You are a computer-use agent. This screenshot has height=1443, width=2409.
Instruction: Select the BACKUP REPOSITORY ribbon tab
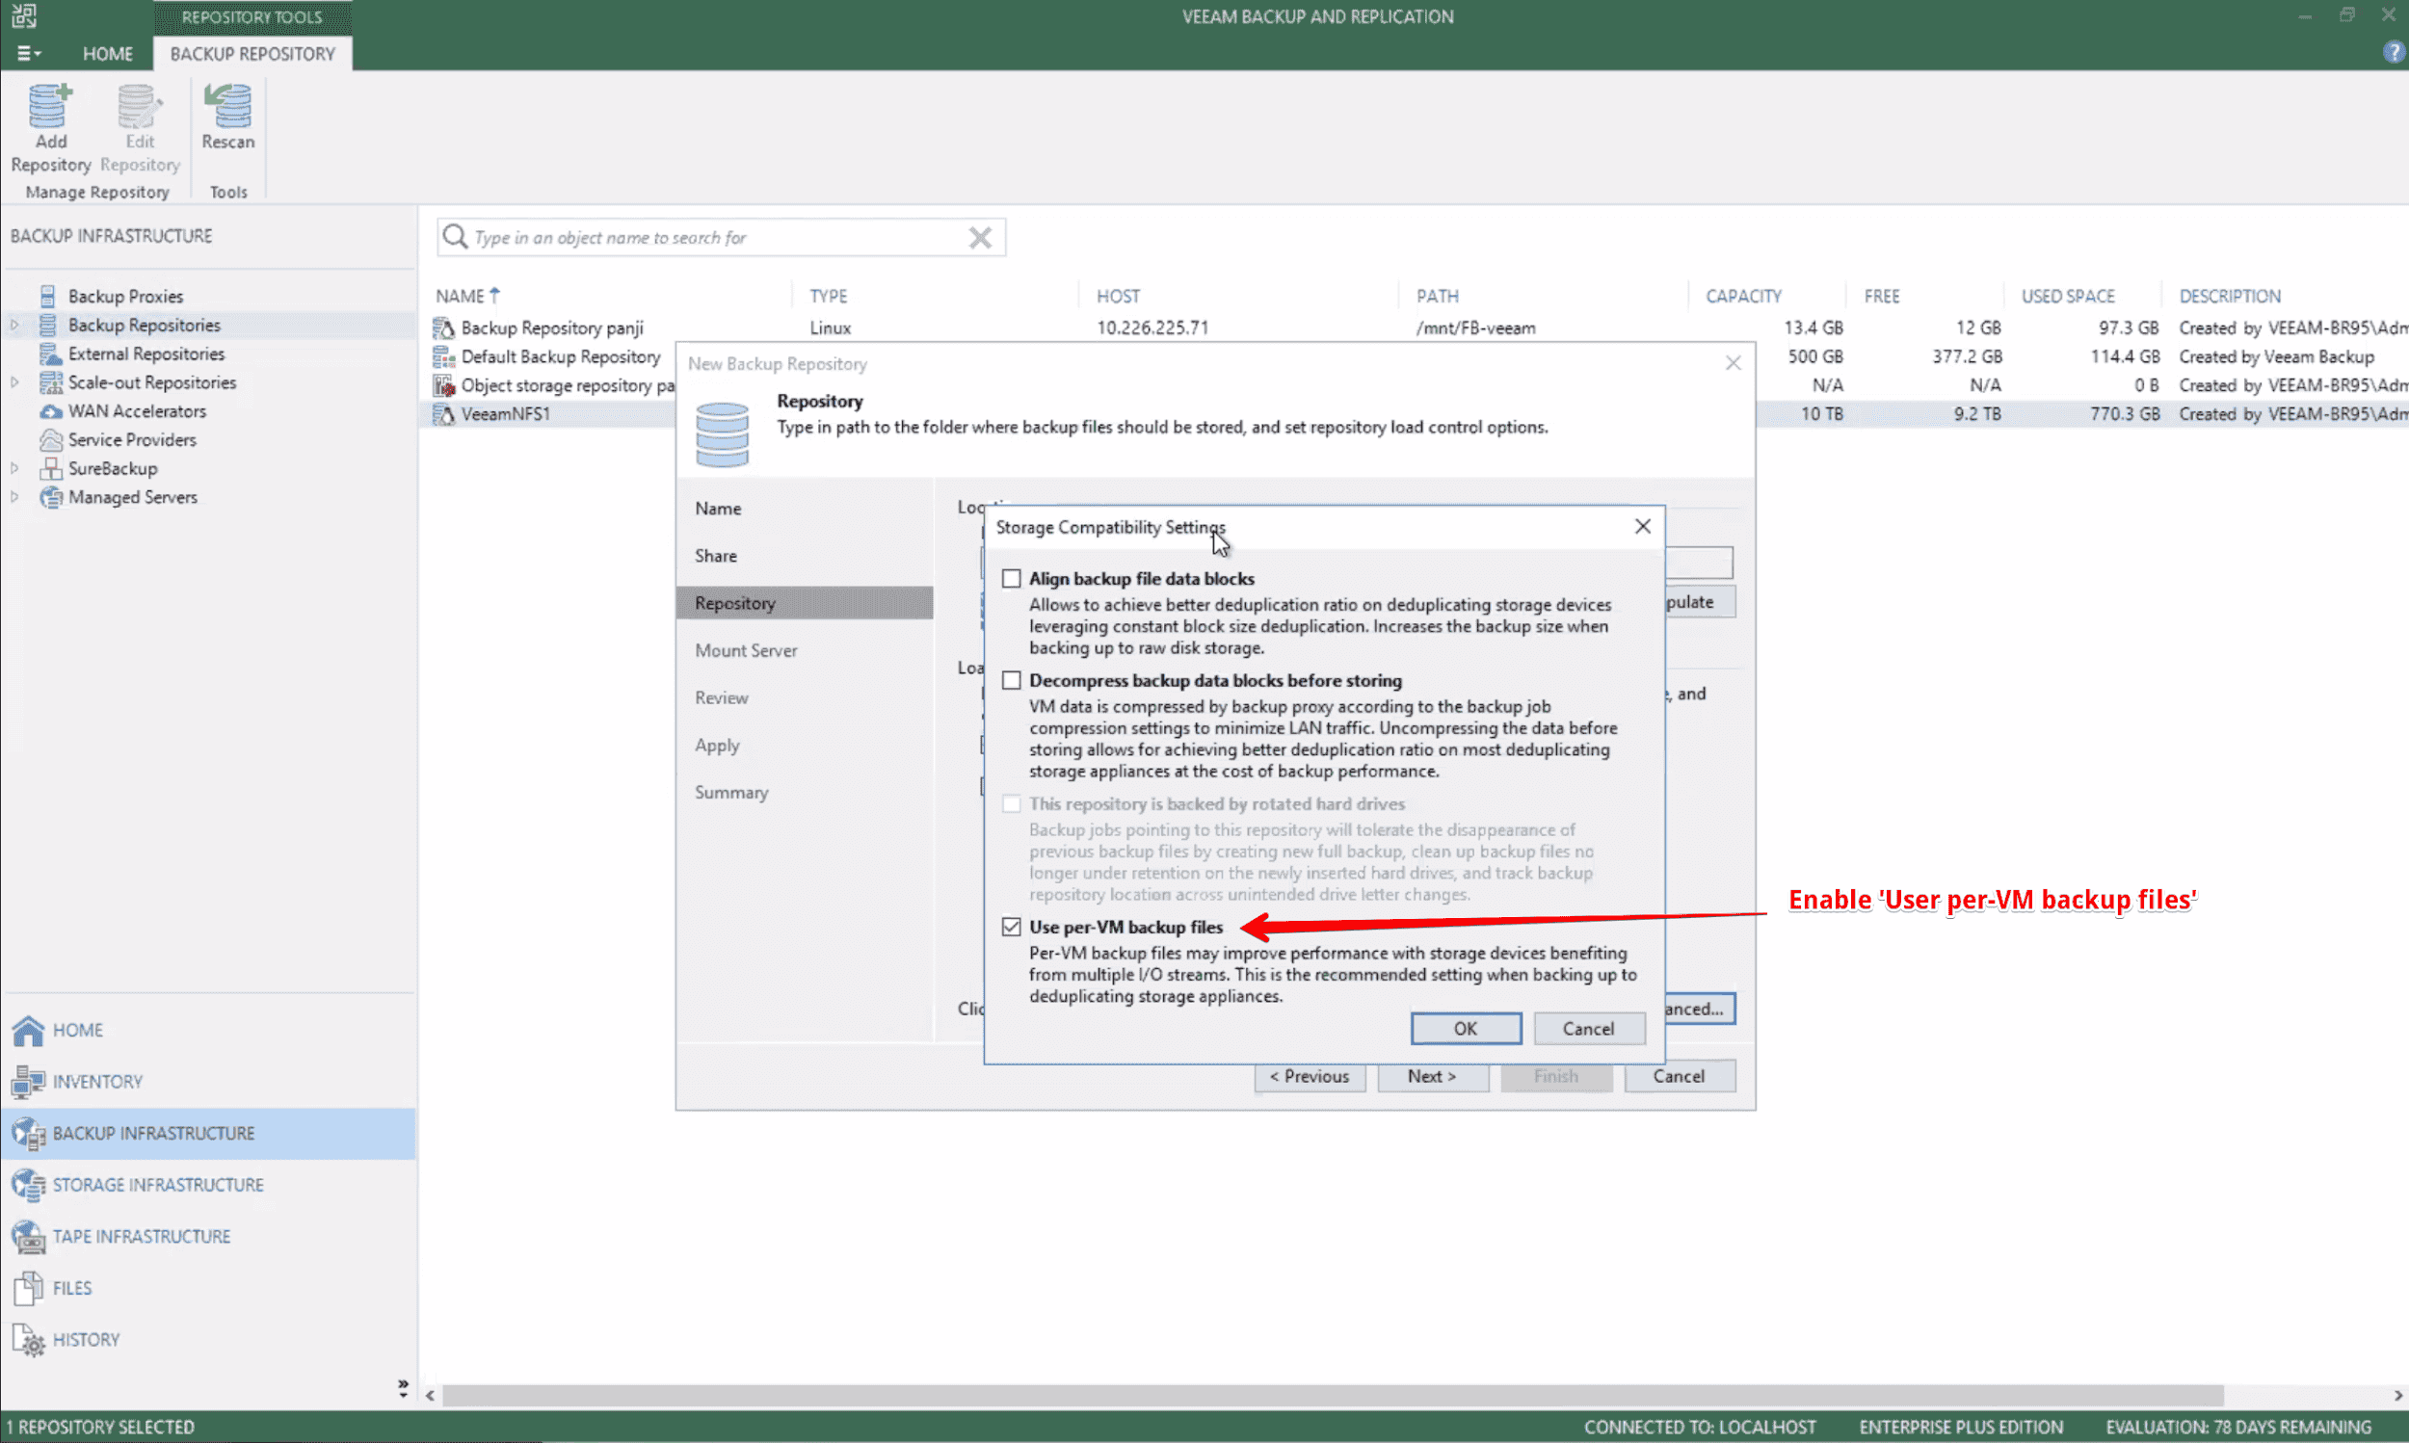click(251, 54)
